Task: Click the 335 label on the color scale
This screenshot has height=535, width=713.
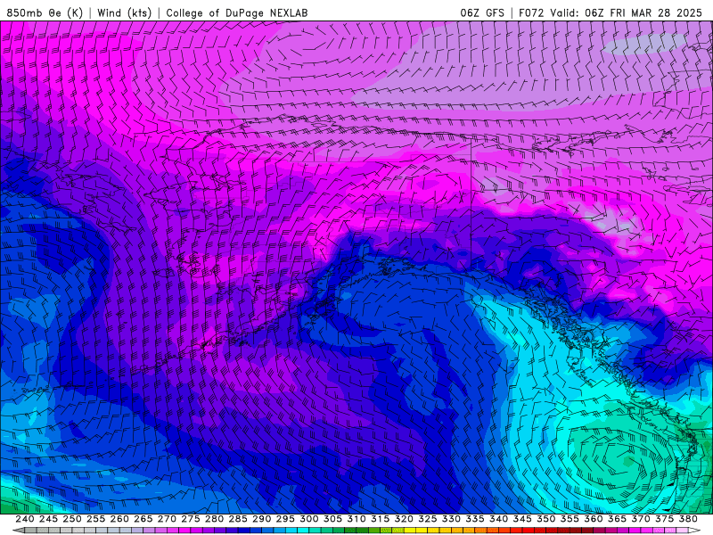Action: (x=475, y=519)
